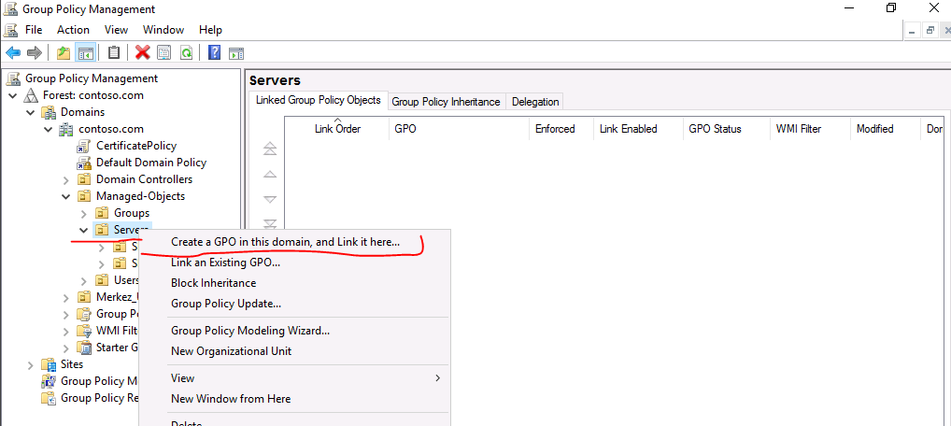Click the Default Domain Policy GPO icon
The width and height of the screenshot is (951, 426).
coord(84,163)
